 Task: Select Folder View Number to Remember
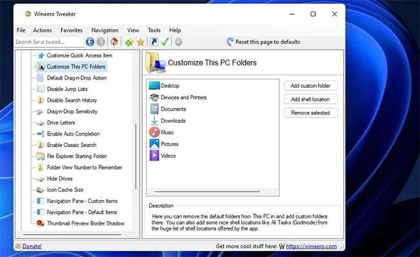pyautogui.click(x=85, y=167)
